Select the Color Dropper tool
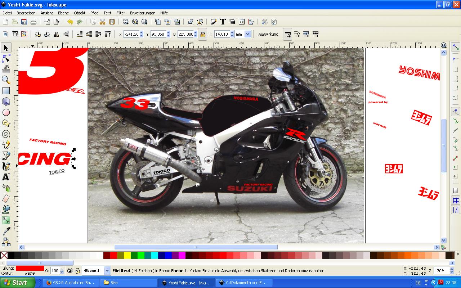 pos(6,231)
